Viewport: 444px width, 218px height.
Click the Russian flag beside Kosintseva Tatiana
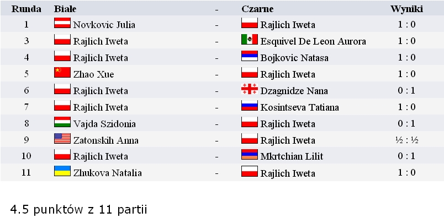point(250,106)
